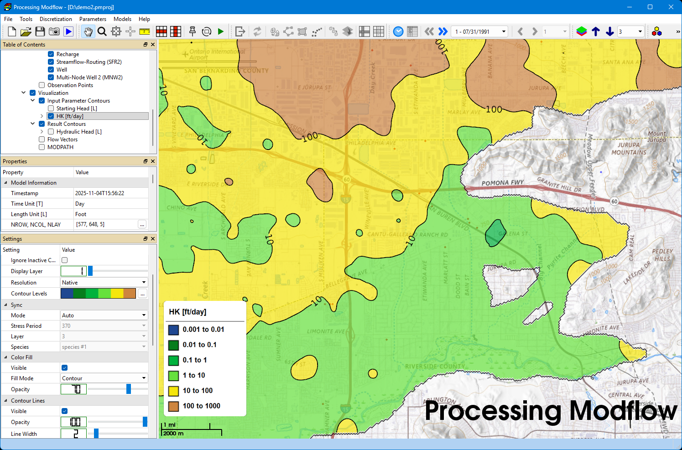Open the File menu
Image resolution: width=682 pixels, height=450 pixels.
click(8, 19)
